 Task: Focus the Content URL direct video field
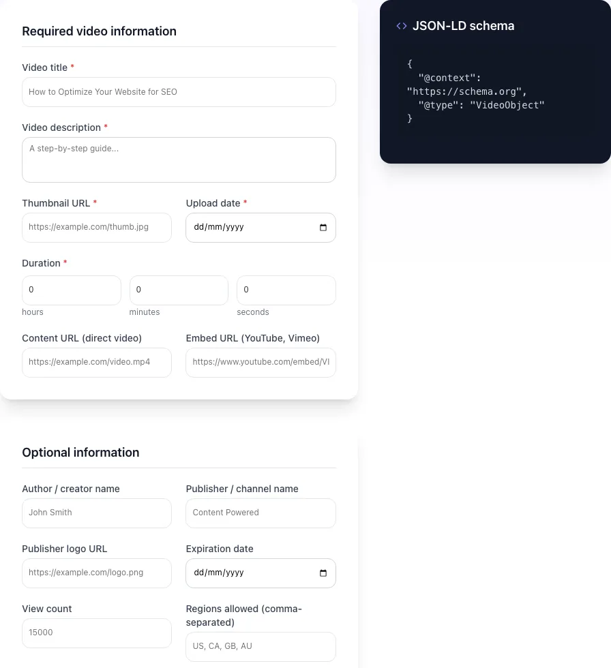(97, 363)
